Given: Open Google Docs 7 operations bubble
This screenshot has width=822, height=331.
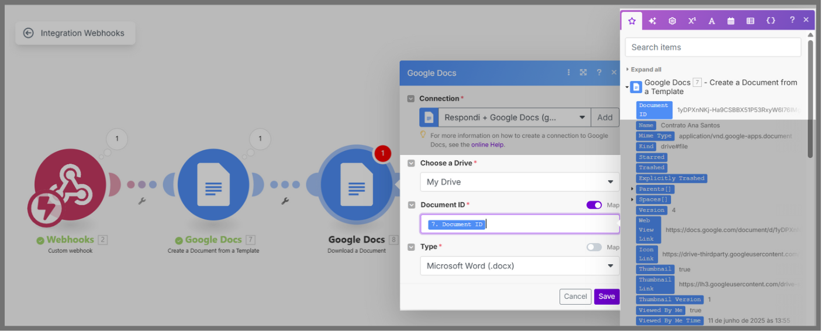Looking at the screenshot, I should coord(260,139).
